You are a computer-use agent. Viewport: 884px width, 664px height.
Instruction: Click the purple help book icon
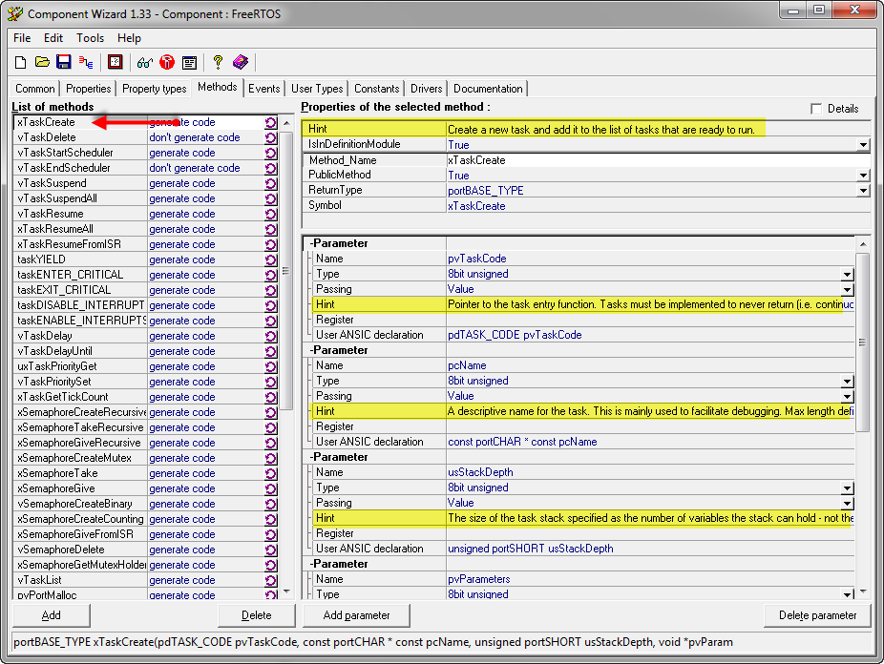[240, 62]
